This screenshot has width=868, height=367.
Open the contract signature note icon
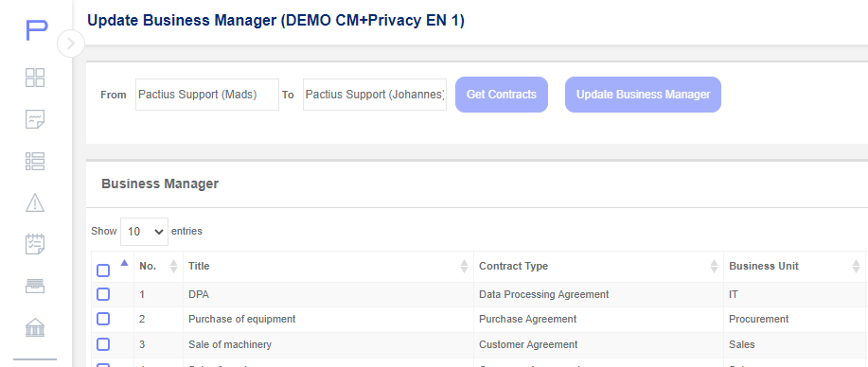[35, 119]
